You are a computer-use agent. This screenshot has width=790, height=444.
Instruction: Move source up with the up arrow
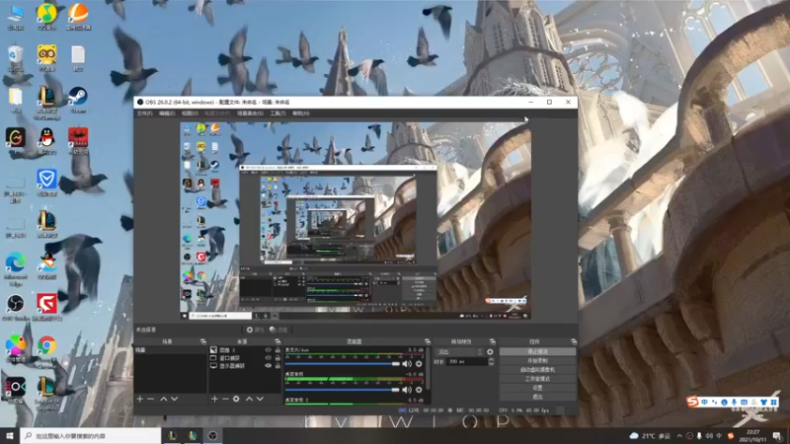coord(250,399)
